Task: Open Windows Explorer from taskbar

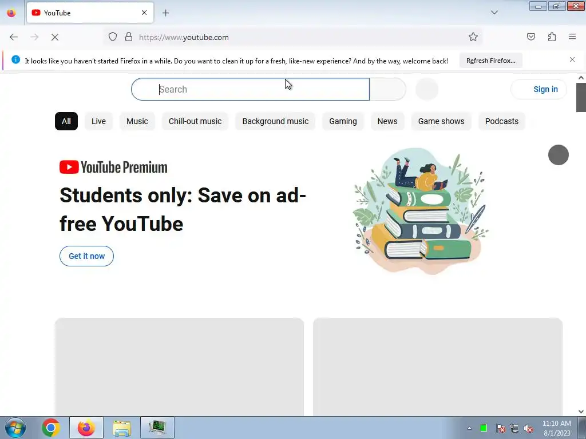Action: 122,428
